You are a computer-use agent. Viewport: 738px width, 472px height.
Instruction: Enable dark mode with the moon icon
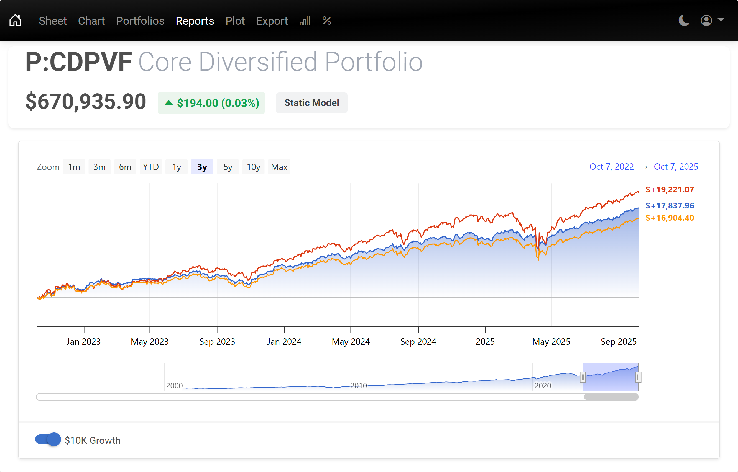click(684, 20)
